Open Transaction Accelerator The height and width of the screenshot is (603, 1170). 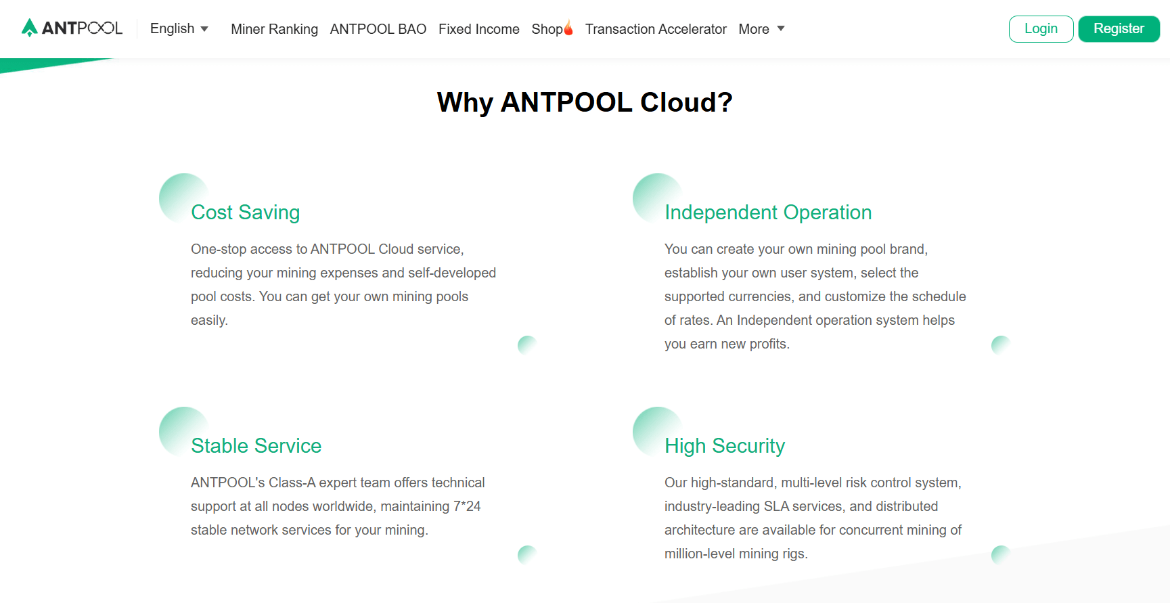(x=656, y=29)
